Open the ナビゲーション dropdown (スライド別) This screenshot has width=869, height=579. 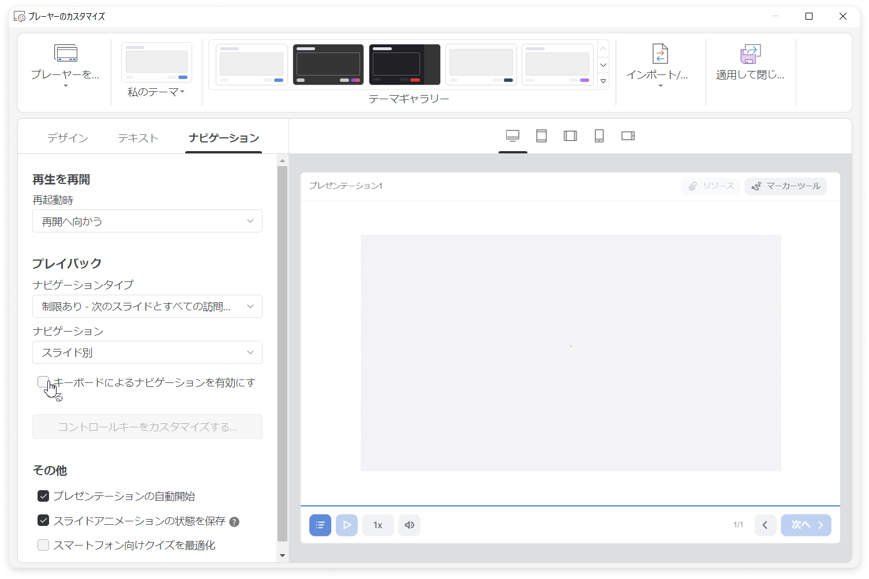147,352
